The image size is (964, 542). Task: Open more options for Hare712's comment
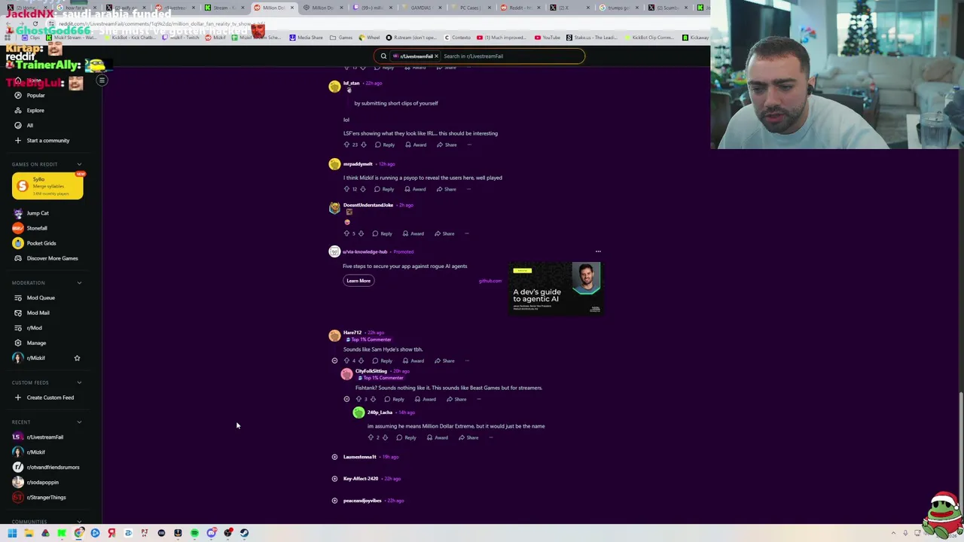(x=467, y=361)
